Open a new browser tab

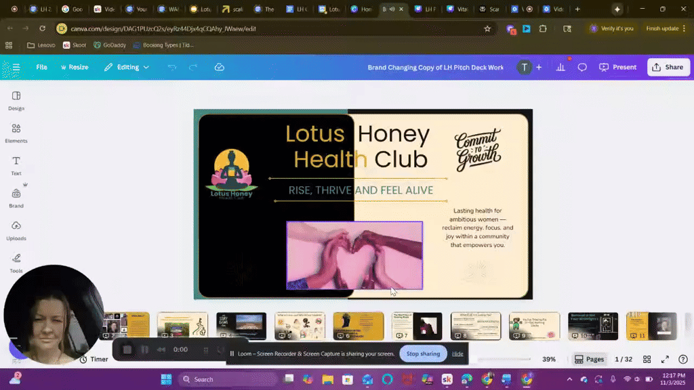(x=577, y=9)
